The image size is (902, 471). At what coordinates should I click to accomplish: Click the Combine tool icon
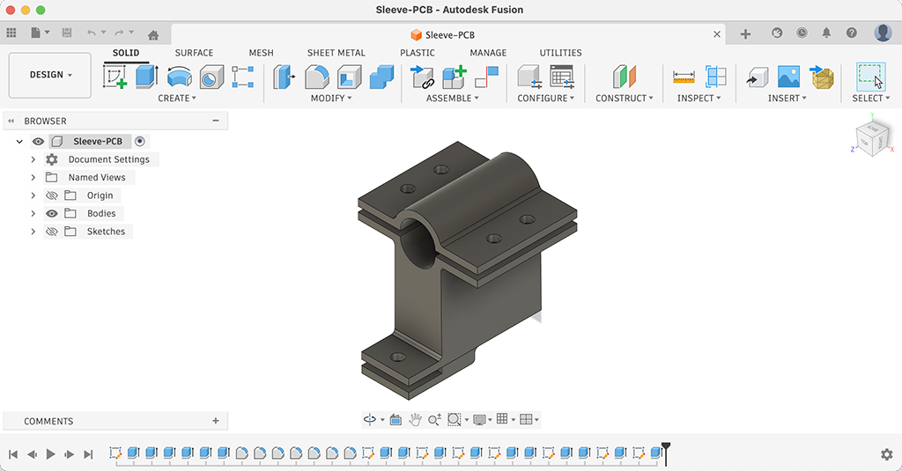381,77
